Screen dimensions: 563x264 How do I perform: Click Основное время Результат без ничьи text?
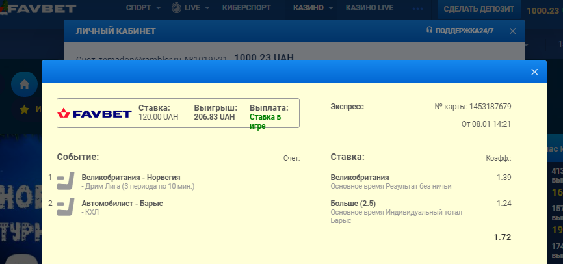coord(391,187)
